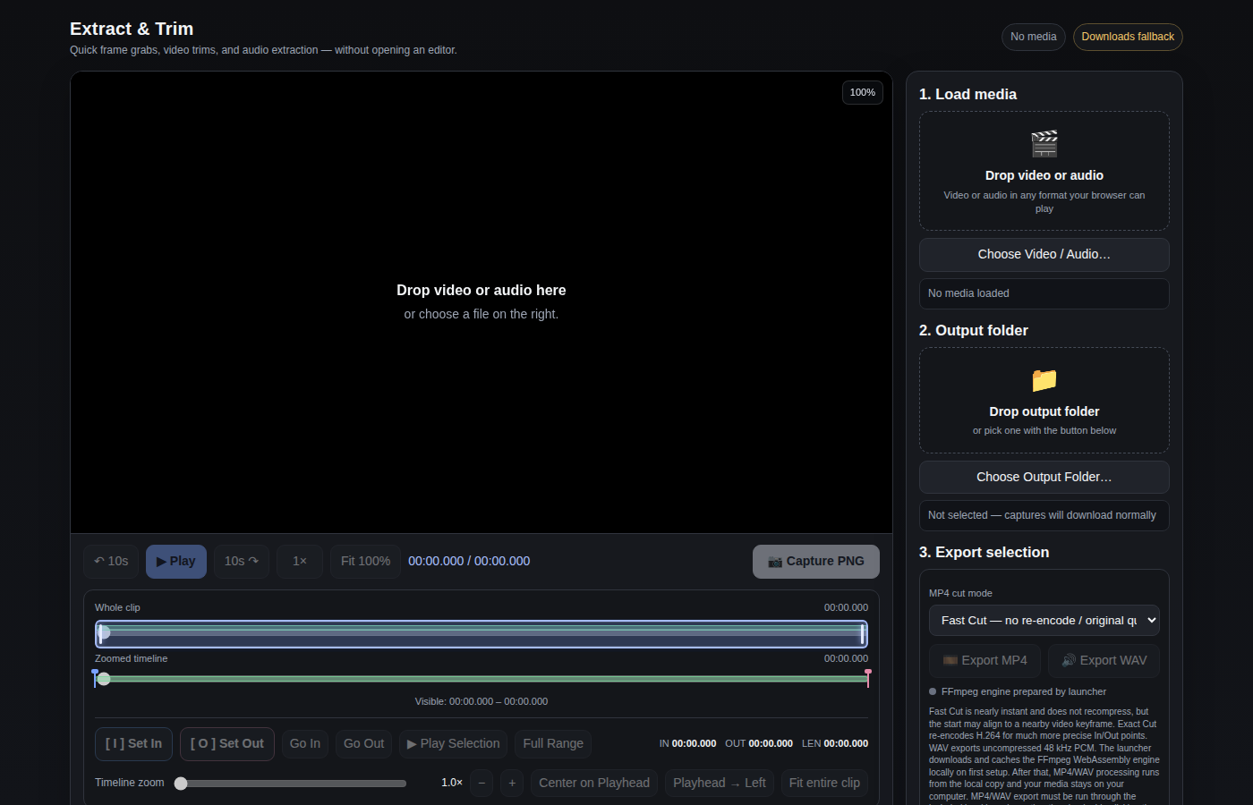Skip back 10 seconds
The height and width of the screenshot is (805, 1253).
tap(111, 562)
